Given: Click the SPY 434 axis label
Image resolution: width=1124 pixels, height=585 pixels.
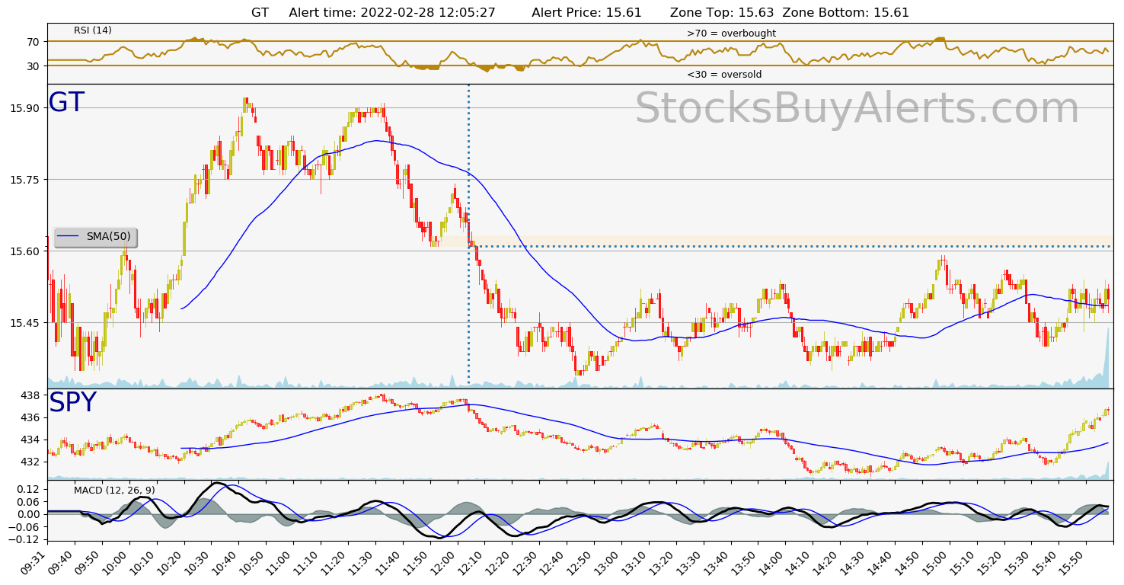Looking at the screenshot, I should point(30,440).
